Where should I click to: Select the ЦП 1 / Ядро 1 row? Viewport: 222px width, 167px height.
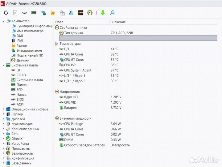click(138, 76)
